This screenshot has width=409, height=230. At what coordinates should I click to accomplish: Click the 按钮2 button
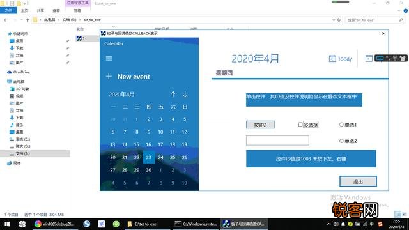click(x=260, y=125)
